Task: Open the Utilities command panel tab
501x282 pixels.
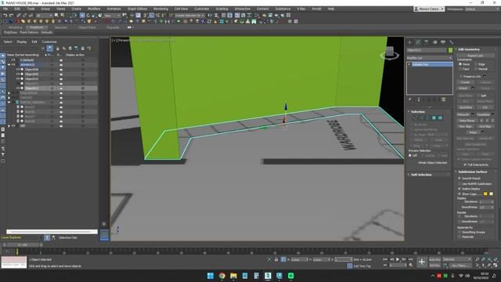Action: pos(451,42)
